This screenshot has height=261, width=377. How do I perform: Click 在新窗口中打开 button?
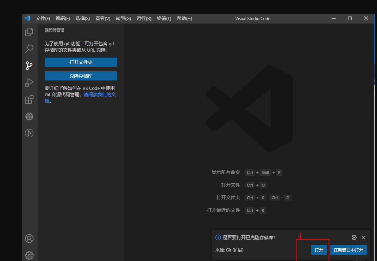click(x=348, y=250)
